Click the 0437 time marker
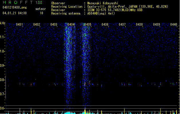This screenshot has width=180, height=114. (x=122, y=25)
